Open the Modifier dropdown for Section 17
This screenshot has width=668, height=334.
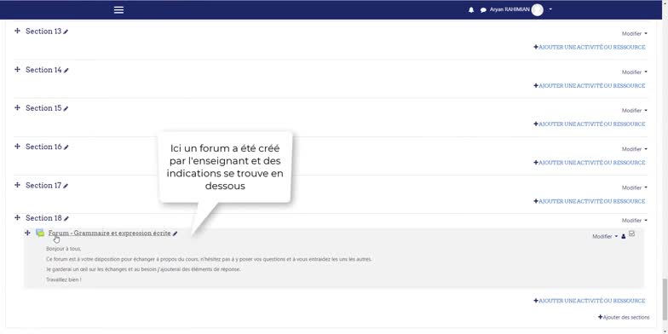click(634, 187)
